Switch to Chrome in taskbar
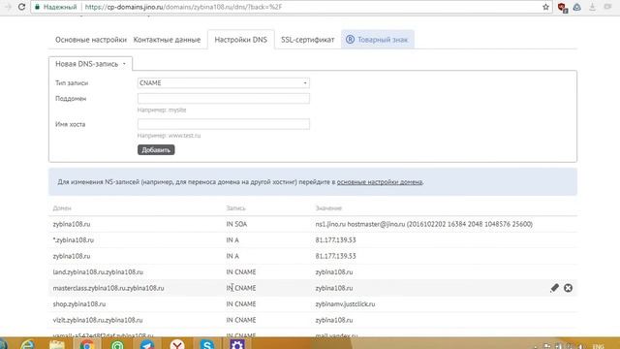Viewport: 620px width, 349px height. [x=87, y=345]
